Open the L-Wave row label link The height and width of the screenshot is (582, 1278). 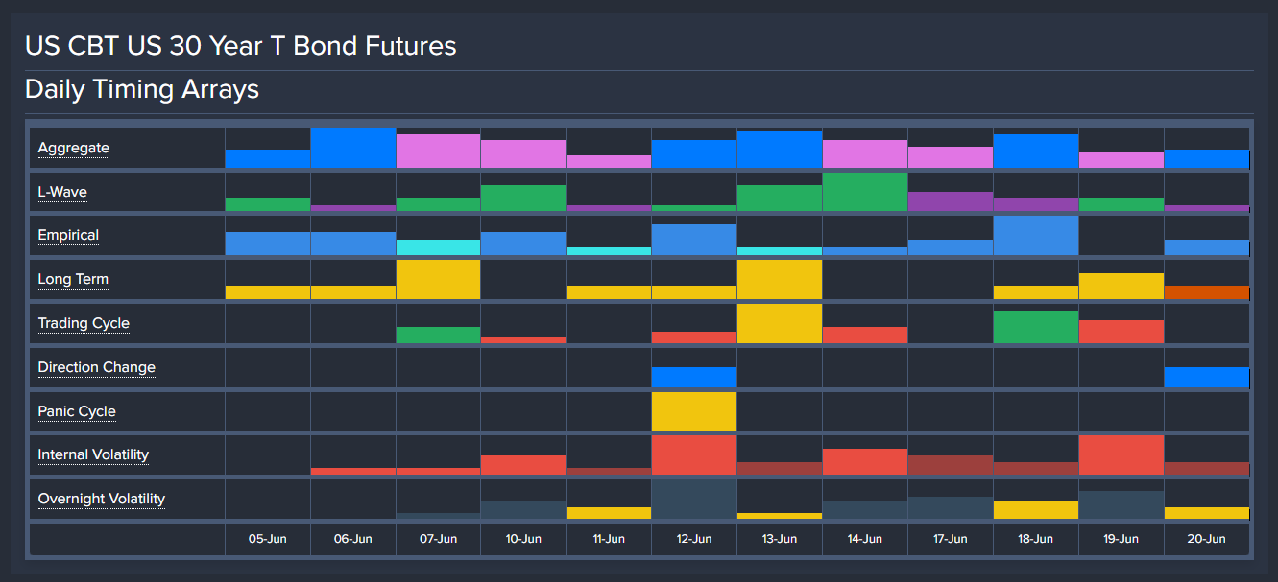pos(62,193)
